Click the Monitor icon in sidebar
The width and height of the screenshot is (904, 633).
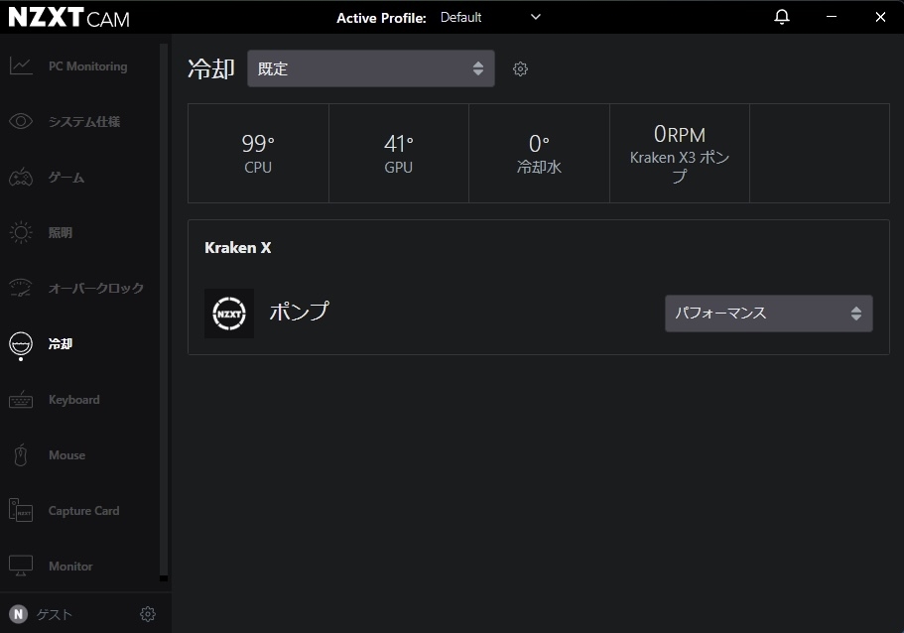(21, 566)
